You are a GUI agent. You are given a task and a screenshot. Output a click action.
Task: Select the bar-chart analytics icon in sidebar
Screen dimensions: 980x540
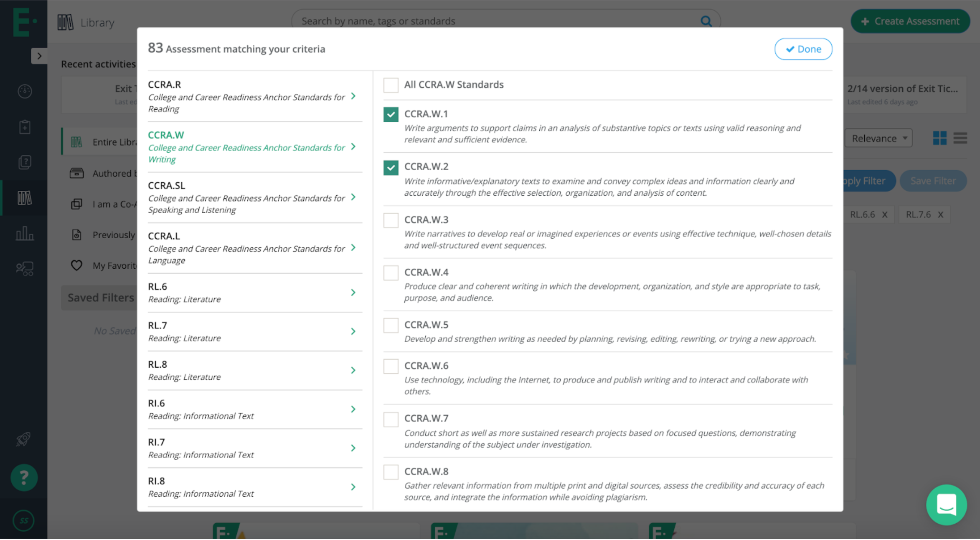tap(24, 234)
